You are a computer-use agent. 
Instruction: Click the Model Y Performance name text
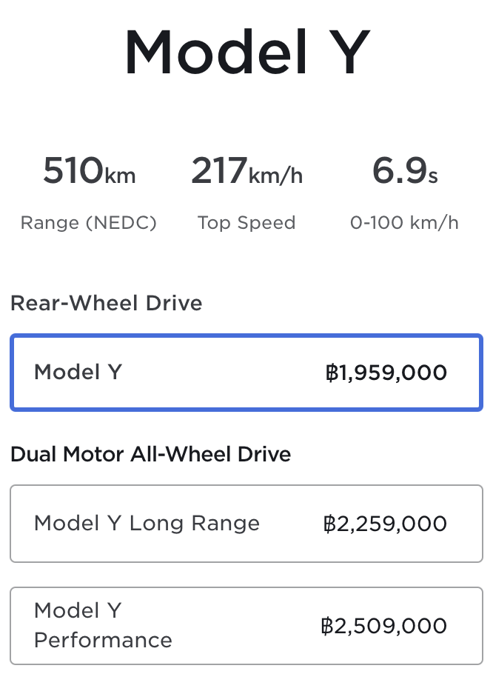[x=103, y=625]
